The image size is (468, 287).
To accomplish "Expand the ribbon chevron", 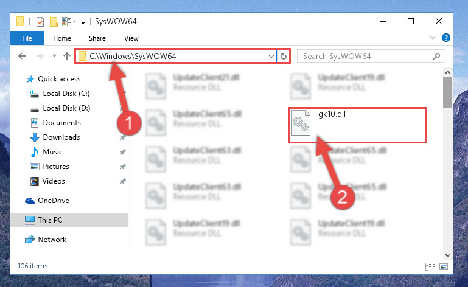I will click(433, 38).
